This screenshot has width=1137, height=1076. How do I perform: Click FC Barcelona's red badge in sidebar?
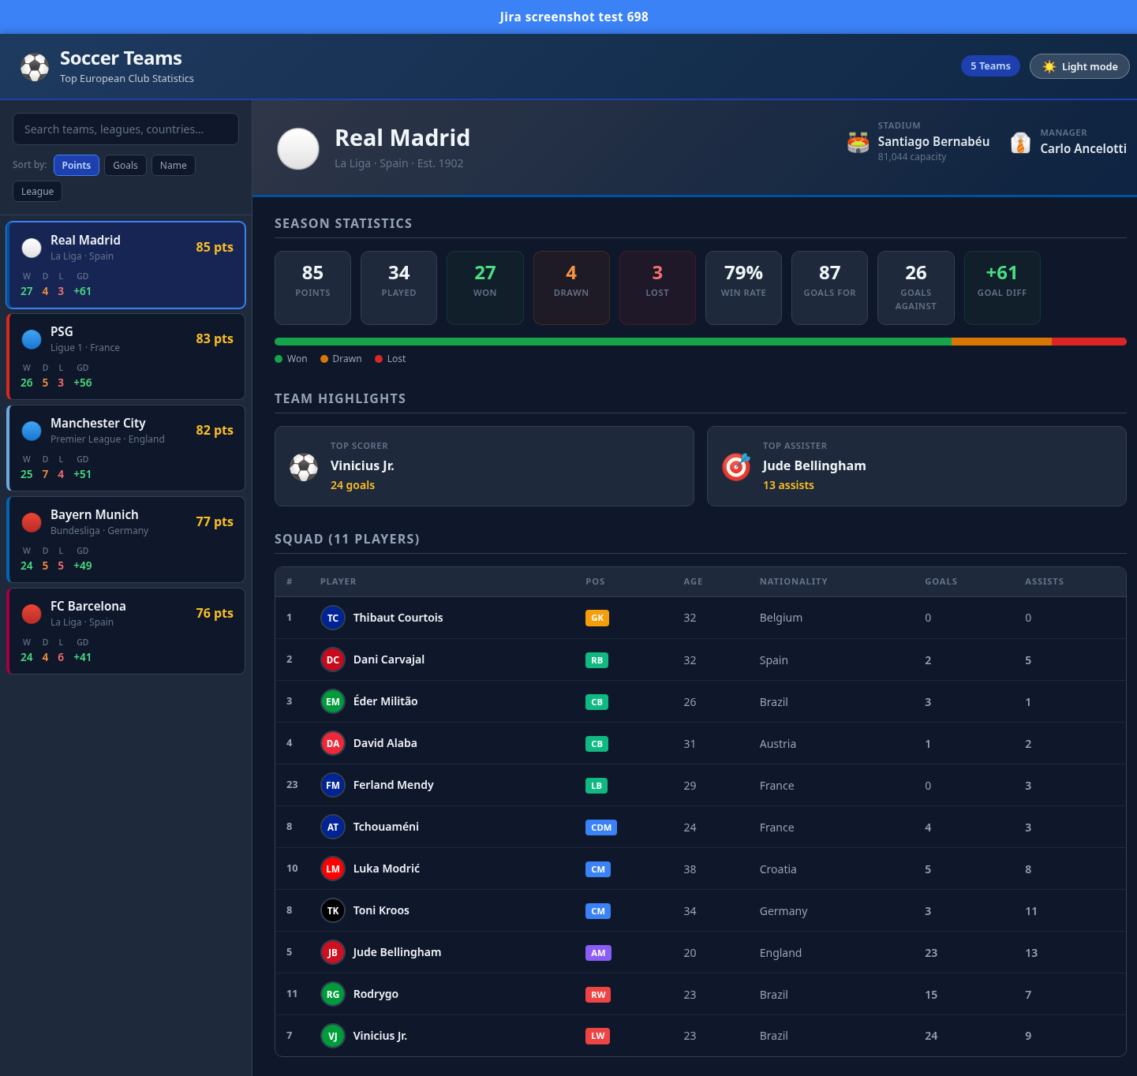click(x=32, y=614)
